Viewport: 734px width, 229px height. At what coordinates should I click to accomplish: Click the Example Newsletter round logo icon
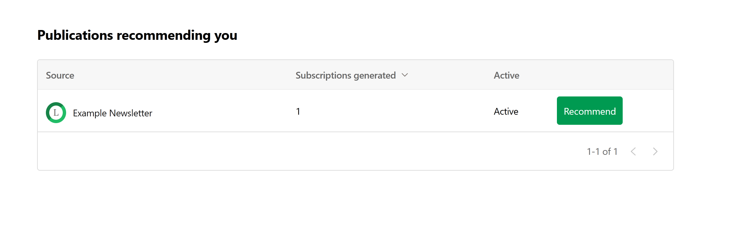(56, 113)
